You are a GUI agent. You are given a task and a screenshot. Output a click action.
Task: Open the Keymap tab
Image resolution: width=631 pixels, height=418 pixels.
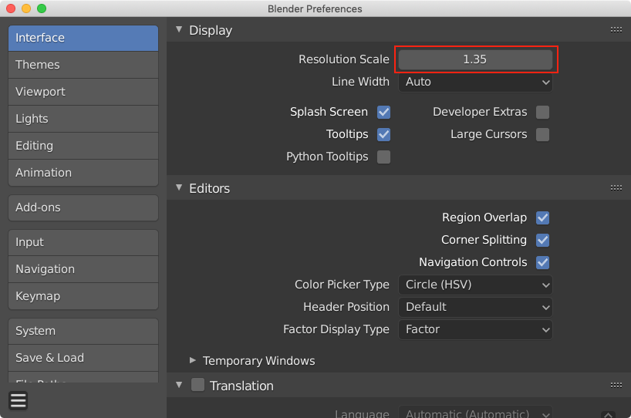[83, 296]
